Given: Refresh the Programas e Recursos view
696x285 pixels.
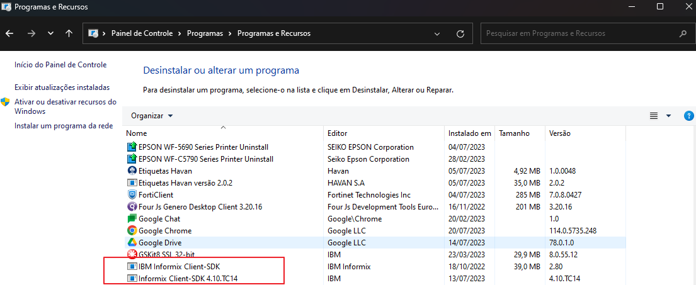Looking at the screenshot, I should 460,33.
